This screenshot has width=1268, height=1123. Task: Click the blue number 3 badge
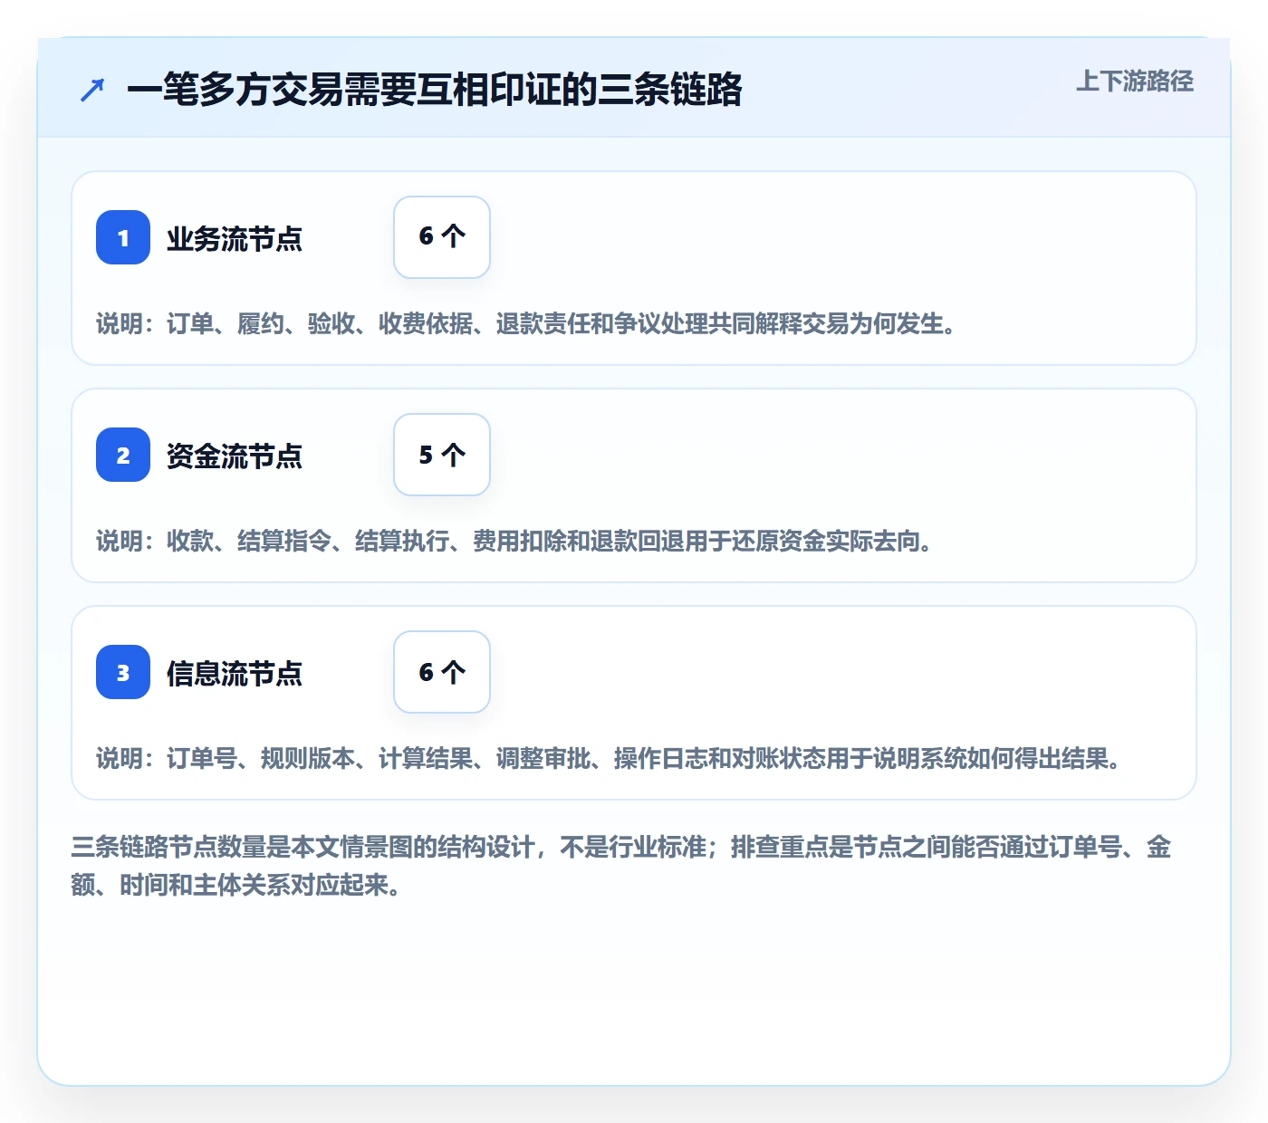[x=123, y=672]
